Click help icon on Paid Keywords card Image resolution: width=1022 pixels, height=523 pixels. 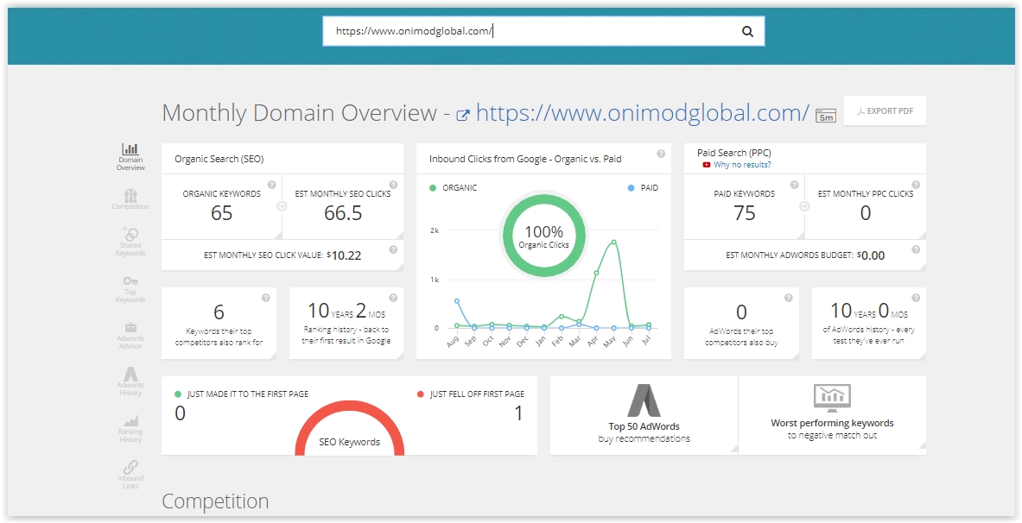(795, 185)
